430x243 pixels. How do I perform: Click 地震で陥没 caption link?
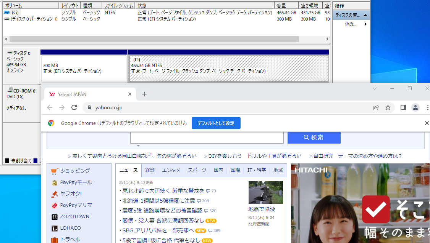click(x=262, y=209)
